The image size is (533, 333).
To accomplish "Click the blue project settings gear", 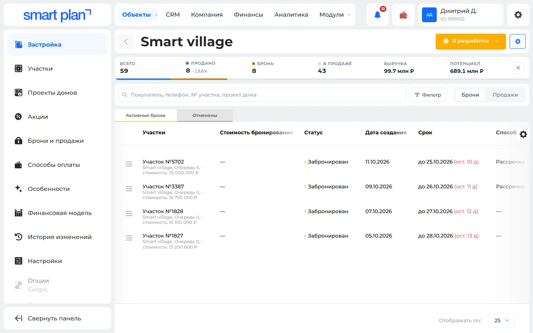I will coord(517,41).
